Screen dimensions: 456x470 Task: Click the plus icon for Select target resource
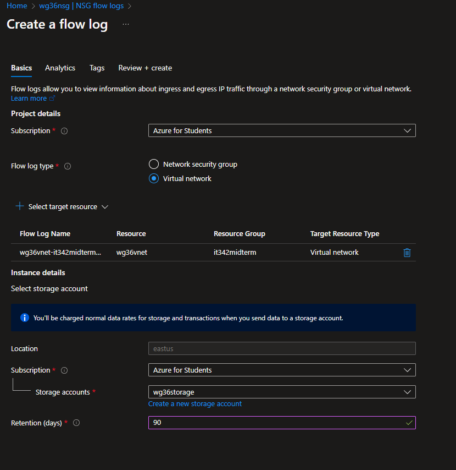20,206
